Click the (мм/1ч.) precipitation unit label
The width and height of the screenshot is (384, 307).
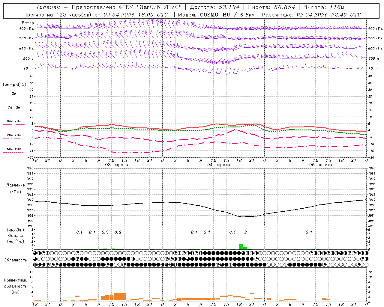tap(16, 241)
